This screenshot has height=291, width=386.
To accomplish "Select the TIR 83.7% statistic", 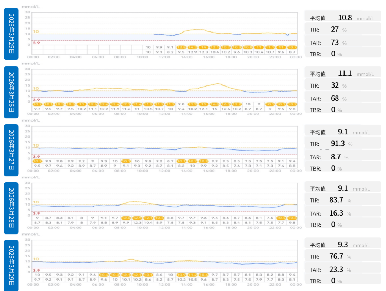I will tap(342, 200).
